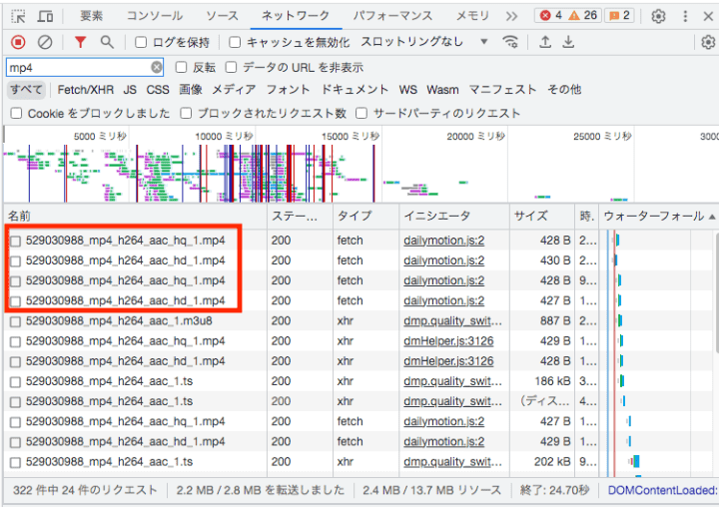
Task: Click the issues count 2 badge
Action: (x=619, y=16)
